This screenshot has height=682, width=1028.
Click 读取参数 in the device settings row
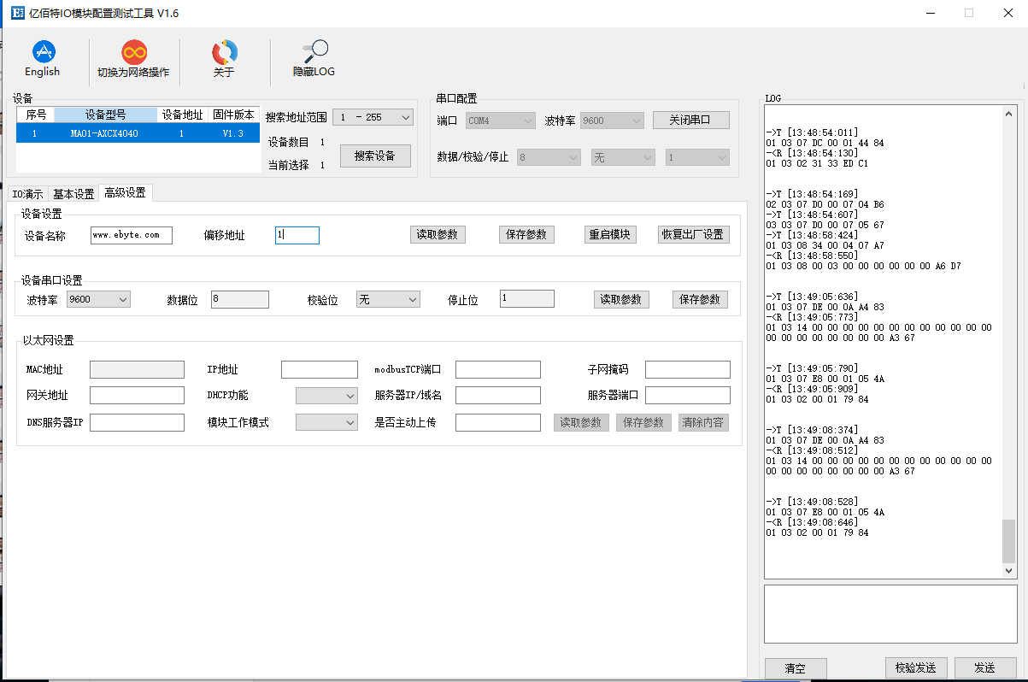[x=438, y=234]
